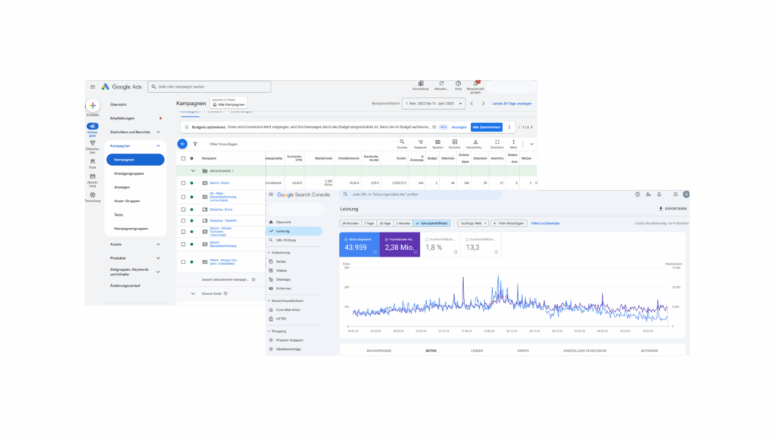This screenshot has width=775, height=436.
Task: Expand Statistiken und Berichte section
Action: 158,132
